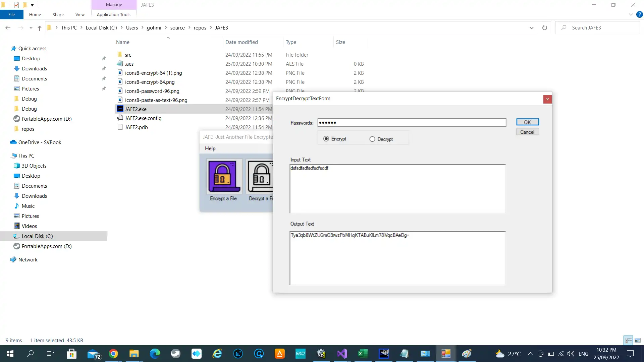Click the Cancel button

(527, 132)
